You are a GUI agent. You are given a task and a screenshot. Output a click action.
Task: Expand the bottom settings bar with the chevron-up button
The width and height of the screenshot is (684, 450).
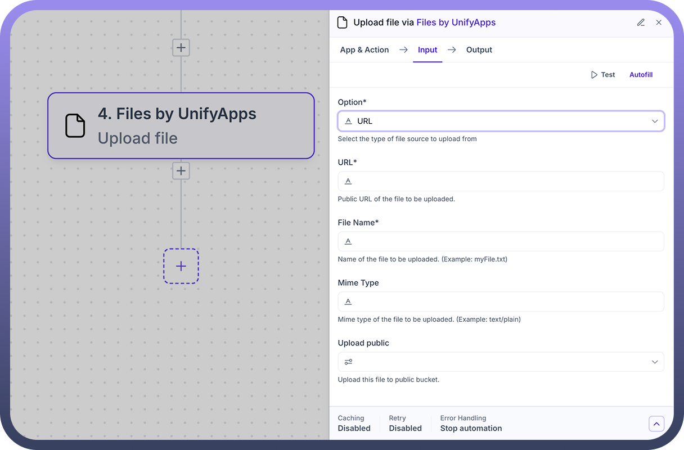click(656, 424)
